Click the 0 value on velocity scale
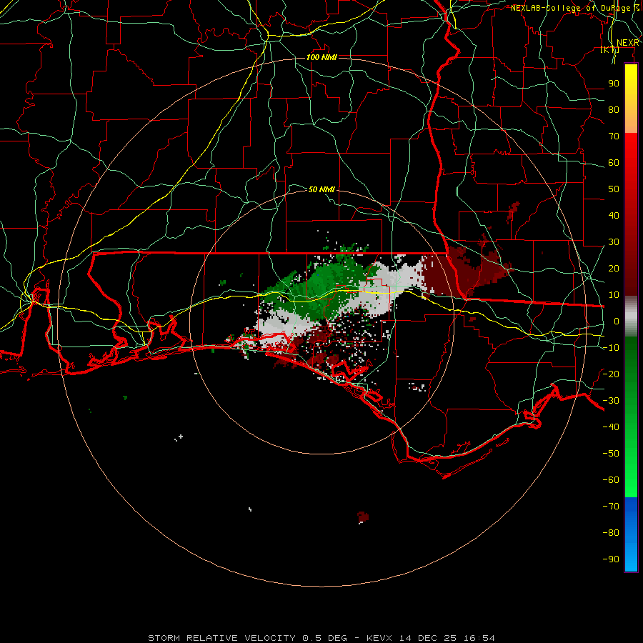Viewport: 643px width, 643px height. point(617,321)
